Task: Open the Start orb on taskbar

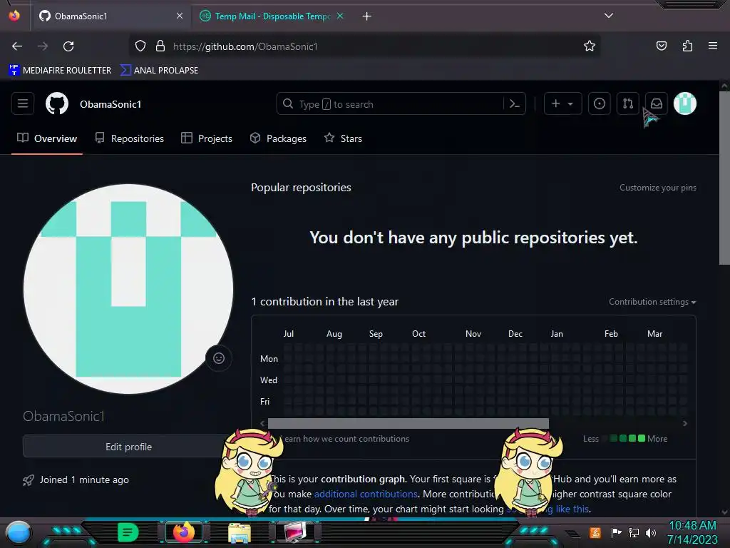Action: (x=19, y=533)
